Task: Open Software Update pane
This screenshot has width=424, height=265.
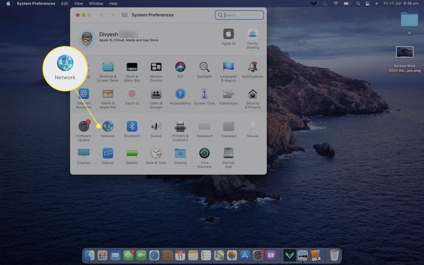Action: (83, 126)
